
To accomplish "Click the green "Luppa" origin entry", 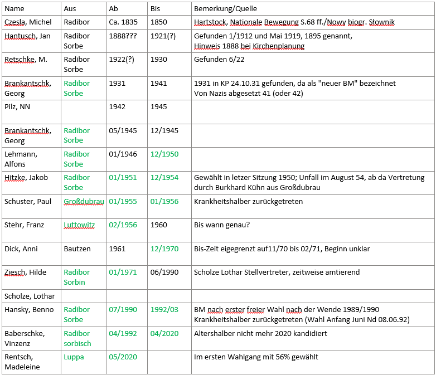I will coord(74,357).
